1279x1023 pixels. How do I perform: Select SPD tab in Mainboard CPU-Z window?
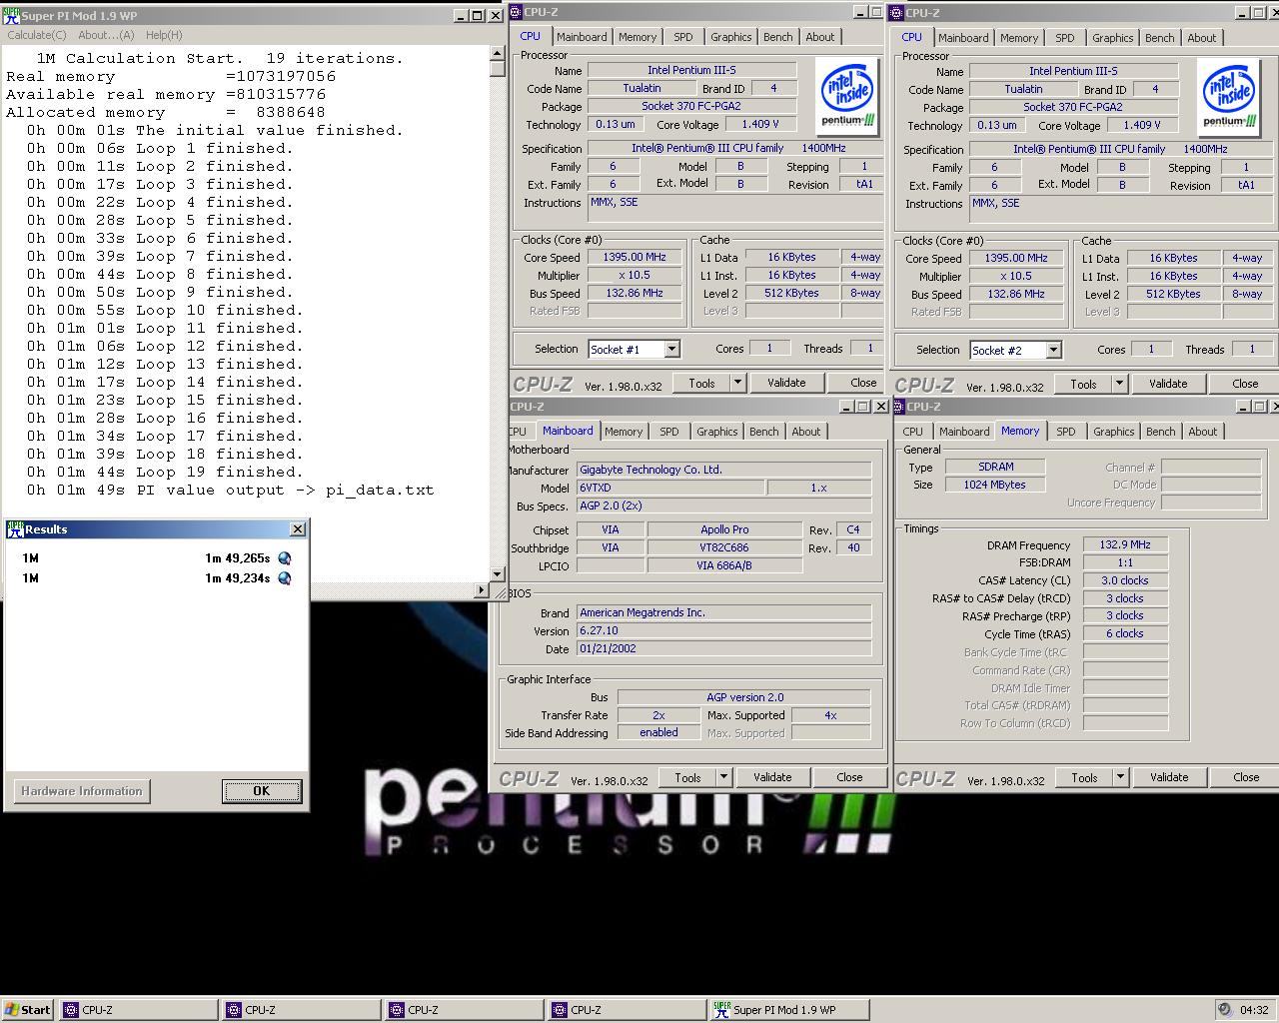coord(669,432)
